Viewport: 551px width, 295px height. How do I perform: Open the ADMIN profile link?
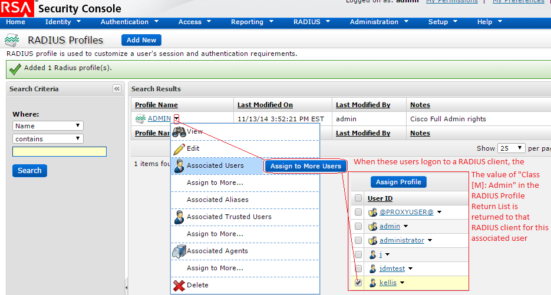159,119
